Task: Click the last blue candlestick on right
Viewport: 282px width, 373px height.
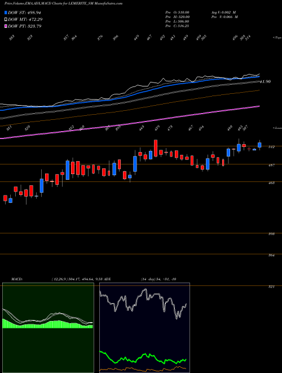Action: 259,145
